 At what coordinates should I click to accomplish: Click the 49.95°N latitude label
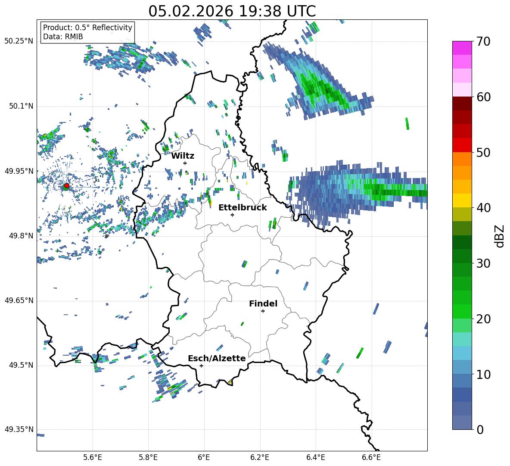tap(19, 171)
